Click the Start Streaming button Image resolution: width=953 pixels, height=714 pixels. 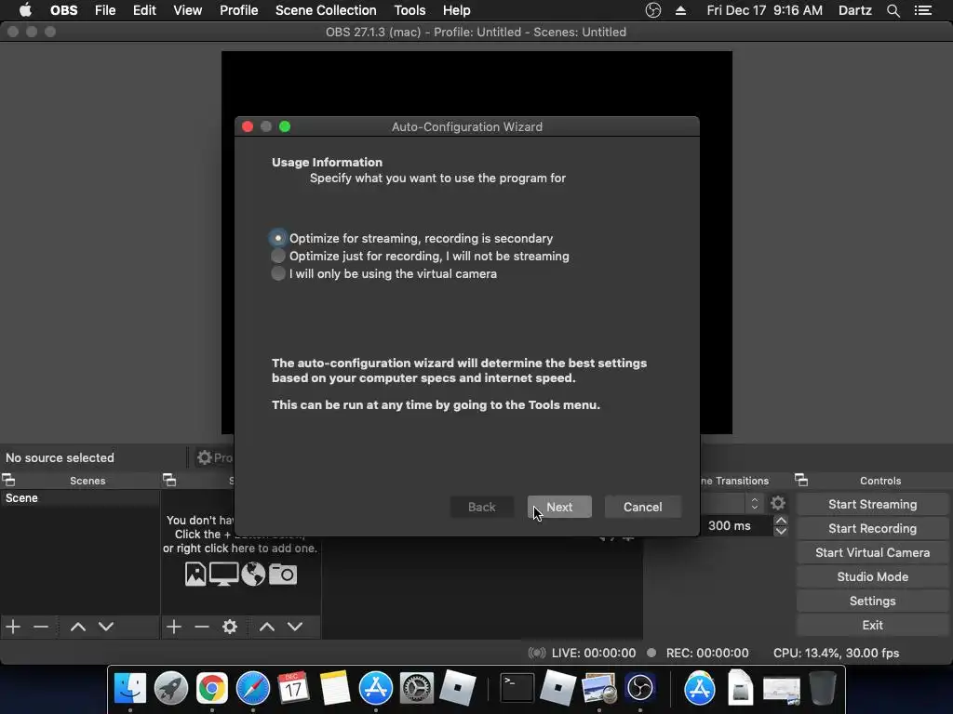[x=872, y=505]
